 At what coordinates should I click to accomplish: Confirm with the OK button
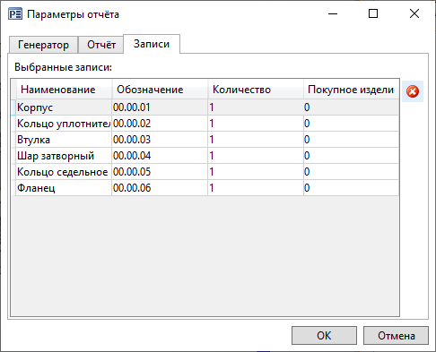click(x=324, y=336)
